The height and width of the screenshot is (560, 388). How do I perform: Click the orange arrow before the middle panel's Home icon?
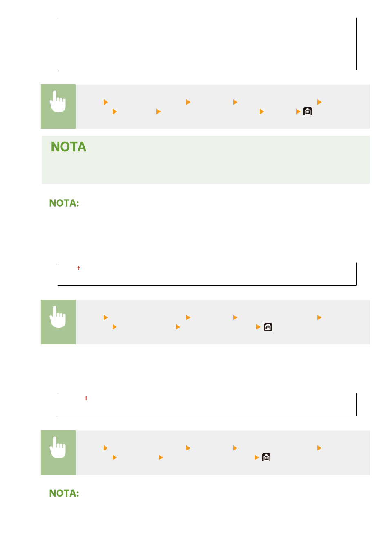coord(258,327)
